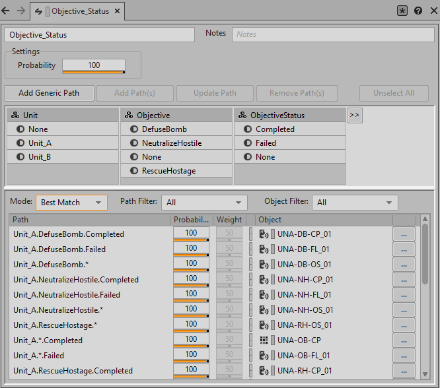Browse object for Unit_A.DefuseBomb.Failed path
This screenshot has height=388, width=440.
click(x=404, y=249)
